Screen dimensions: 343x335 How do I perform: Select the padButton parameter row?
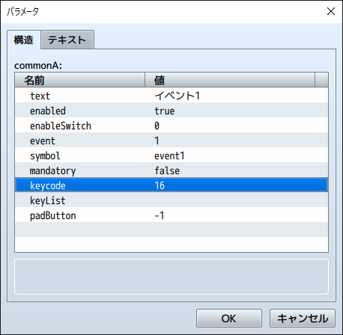point(171,215)
